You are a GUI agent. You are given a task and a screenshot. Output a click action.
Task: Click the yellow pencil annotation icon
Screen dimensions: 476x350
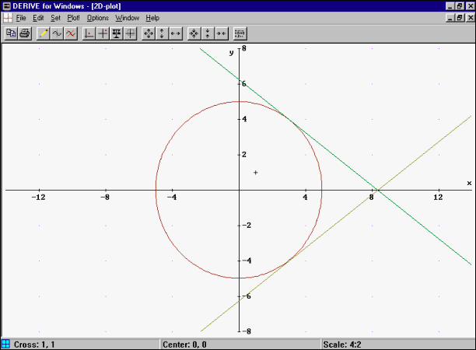[43, 33]
